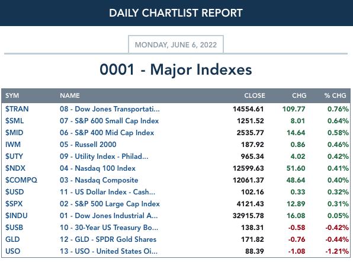
Task: Select the IWM ticker symbol
Action: (13, 145)
